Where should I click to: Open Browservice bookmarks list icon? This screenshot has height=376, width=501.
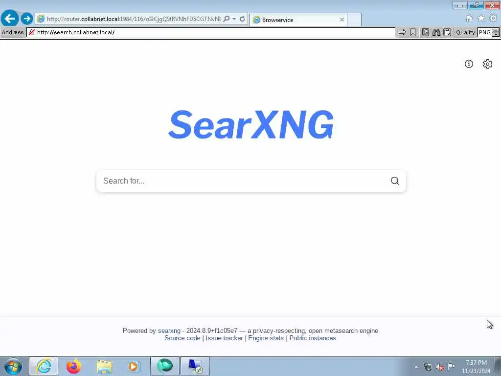tap(426, 32)
